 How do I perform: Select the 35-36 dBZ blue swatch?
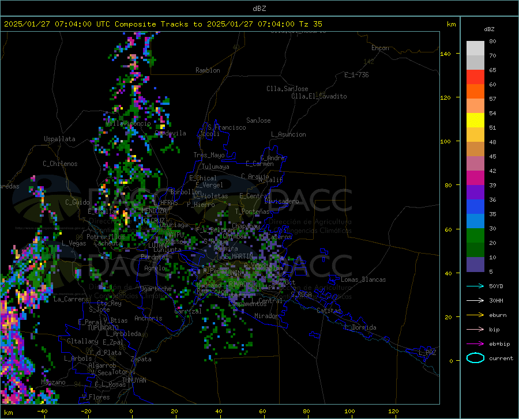tap(475, 207)
